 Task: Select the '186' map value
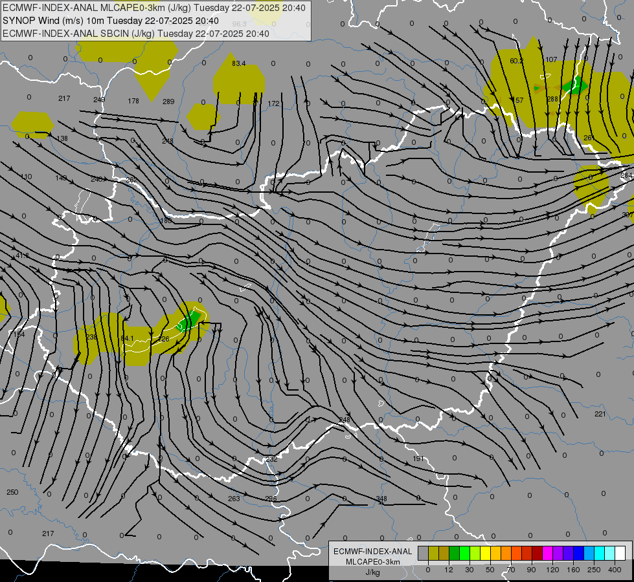(x=166, y=221)
